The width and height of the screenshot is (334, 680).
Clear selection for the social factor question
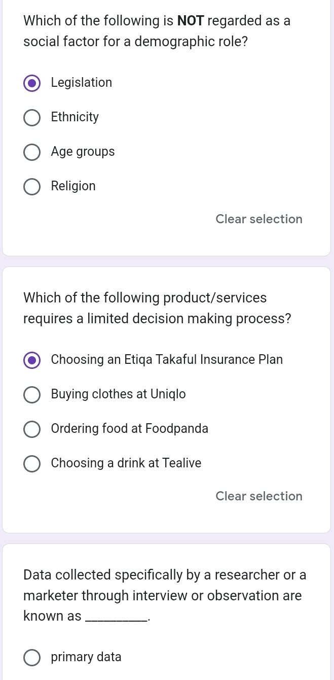[x=258, y=219]
